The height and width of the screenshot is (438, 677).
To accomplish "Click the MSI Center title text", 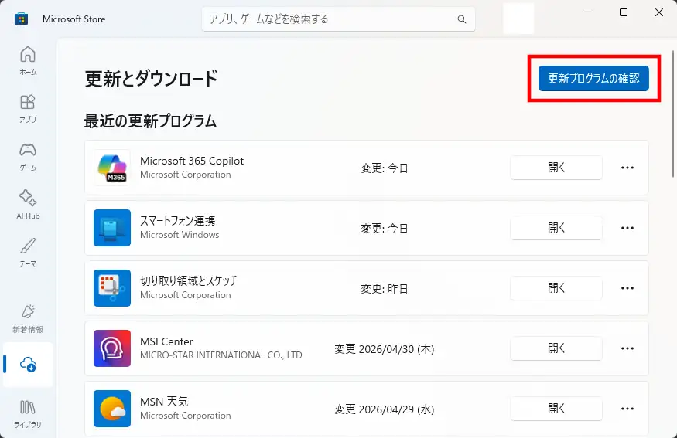I will coord(166,341).
